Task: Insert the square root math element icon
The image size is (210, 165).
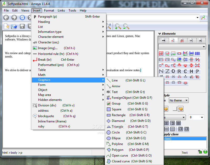Action: coord(161,54)
